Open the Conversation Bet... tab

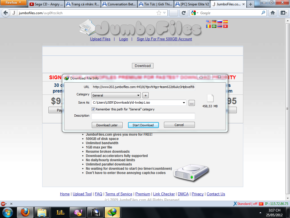point(119,4)
